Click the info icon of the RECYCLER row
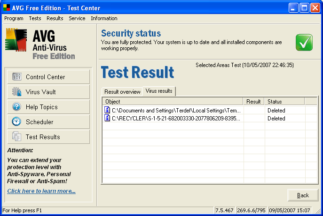The height and width of the screenshot is (216, 323). (107, 118)
